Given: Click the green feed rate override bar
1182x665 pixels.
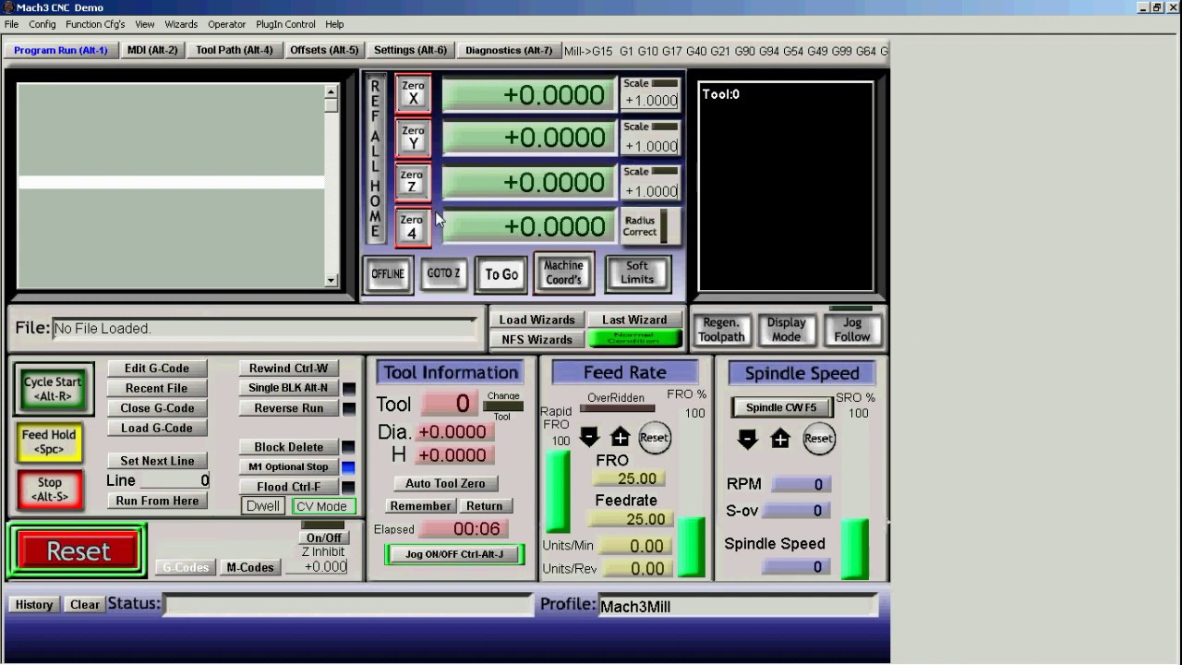Looking at the screenshot, I should pyautogui.click(x=691, y=547).
